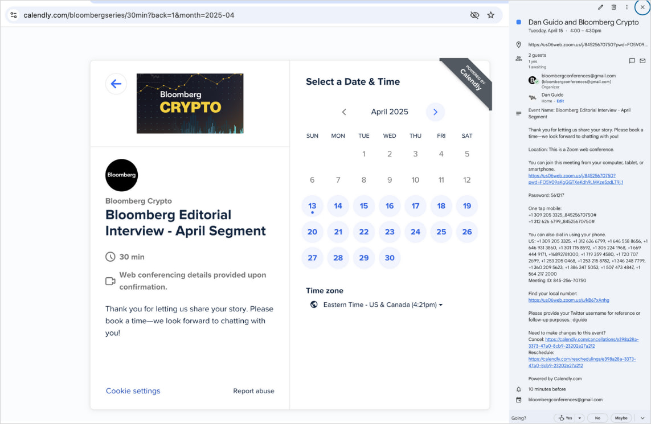
Task: Open the chat icon next to guest count
Action: pyautogui.click(x=632, y=61)
